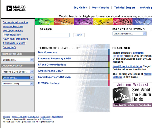Open MEMS Technology page

pyautogui.click(x=49, y=83)
